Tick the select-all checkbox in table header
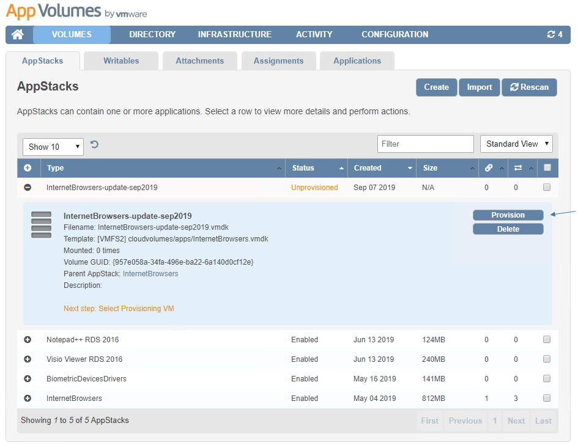The image size is (578, 445). coord(547,168)
